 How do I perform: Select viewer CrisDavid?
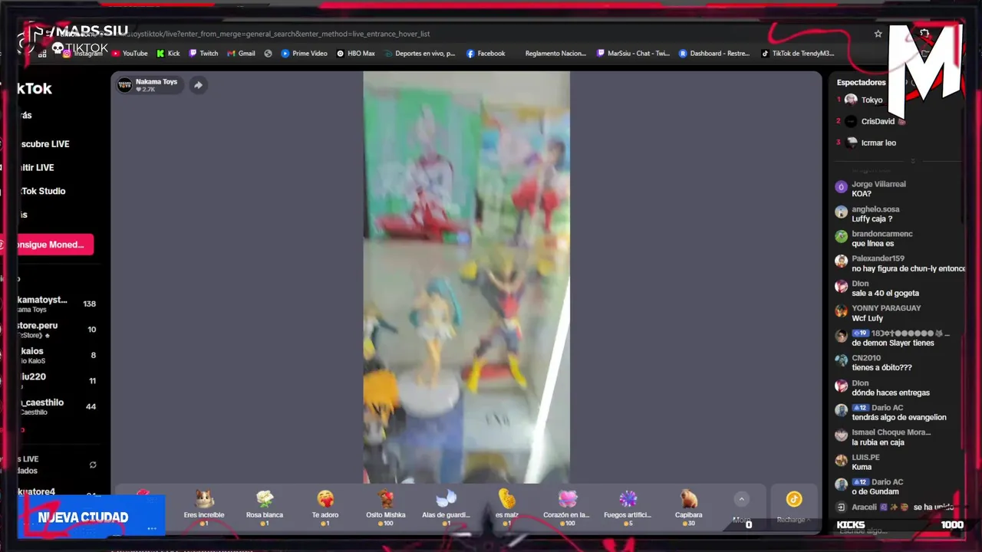[878, 121]
